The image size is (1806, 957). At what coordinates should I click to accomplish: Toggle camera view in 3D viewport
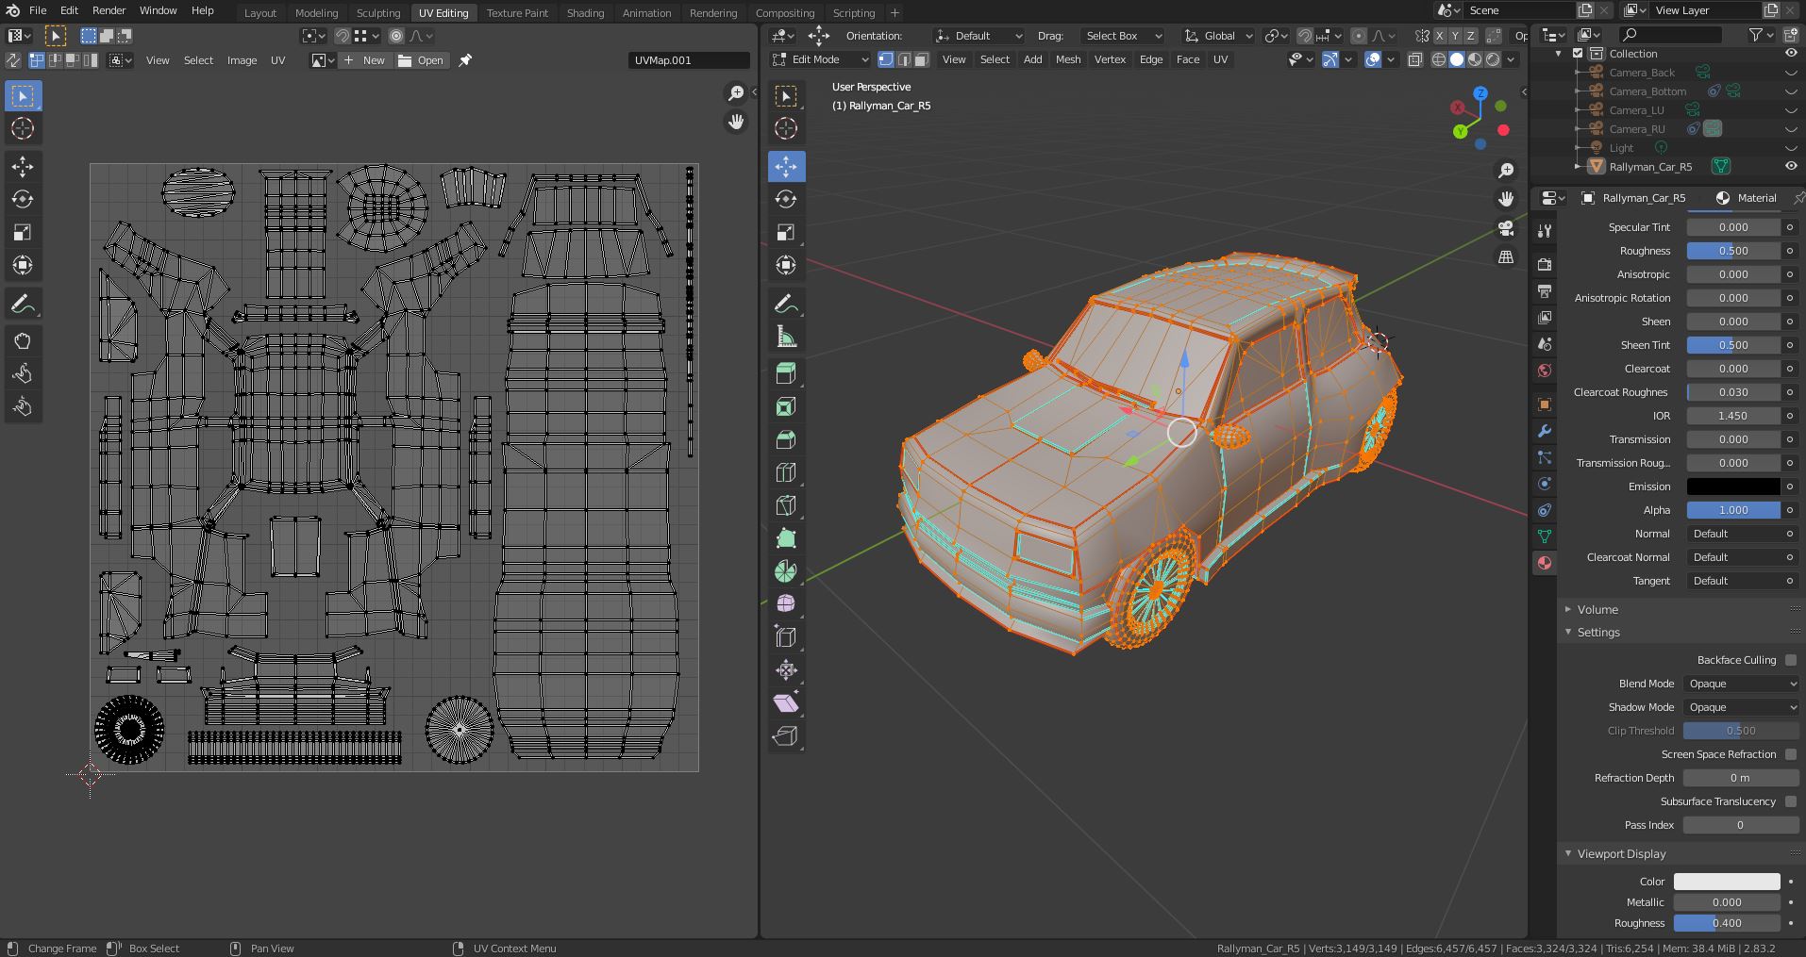[x=1506, y=228]
